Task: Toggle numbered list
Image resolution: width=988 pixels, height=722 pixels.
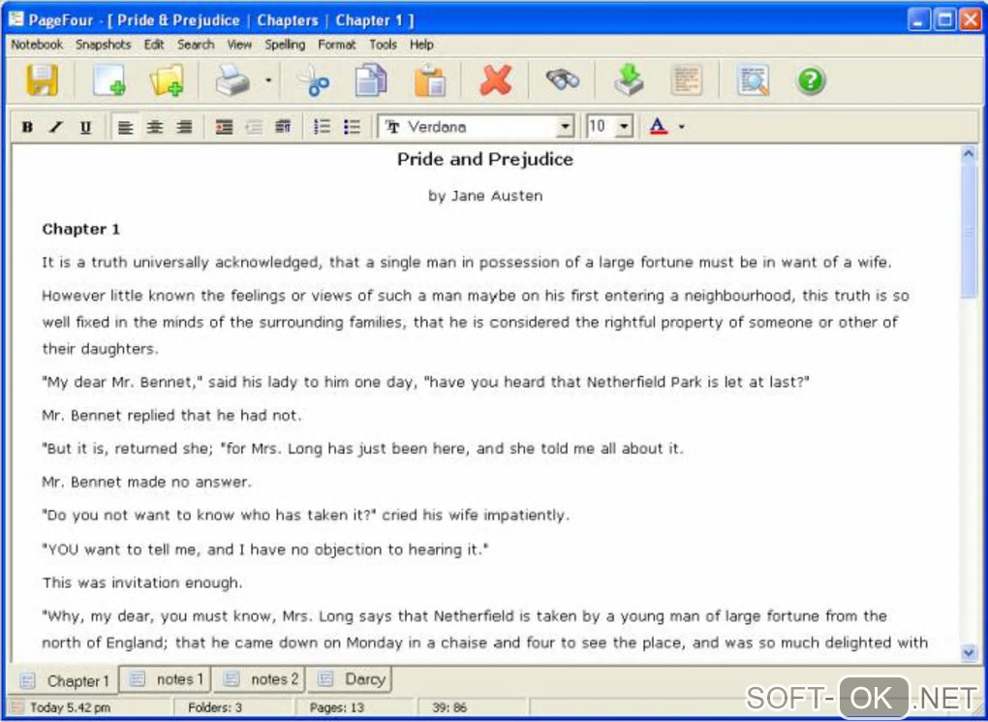Action: 322,127
